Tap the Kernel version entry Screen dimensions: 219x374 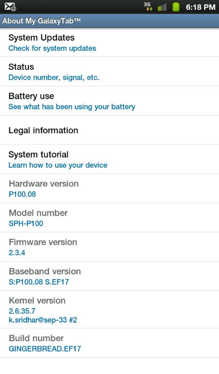click(109, 309)
